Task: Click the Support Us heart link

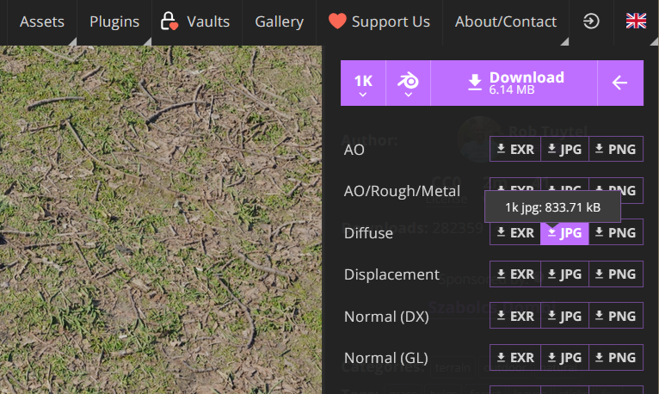Action: [x=379, y=22]
